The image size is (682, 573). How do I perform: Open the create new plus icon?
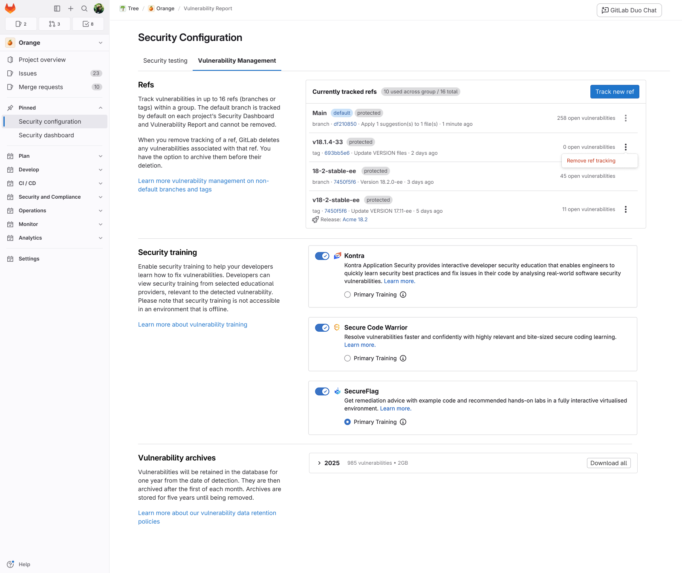[x=71, y=9]
